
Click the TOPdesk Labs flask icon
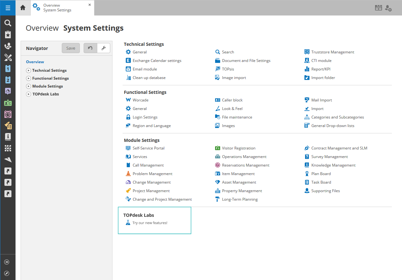click(x=128, y=223)
